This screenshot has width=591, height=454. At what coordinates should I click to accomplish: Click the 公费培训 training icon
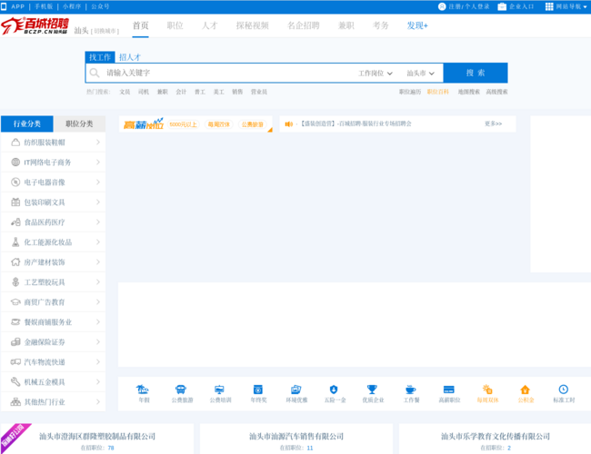(x=219, y=390)
